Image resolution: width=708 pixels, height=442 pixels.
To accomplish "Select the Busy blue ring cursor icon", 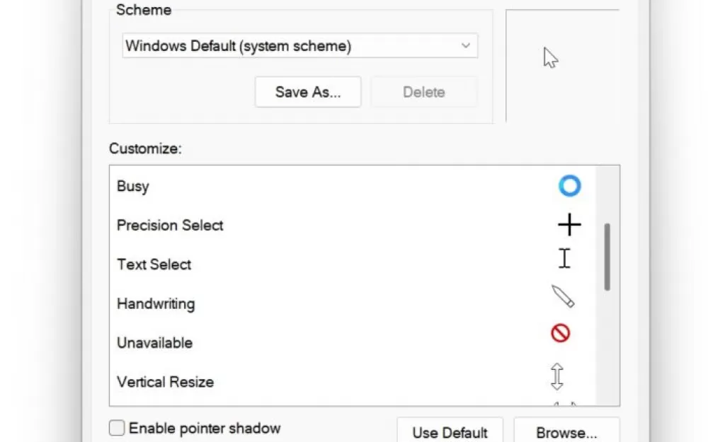I will click(569, 186).
